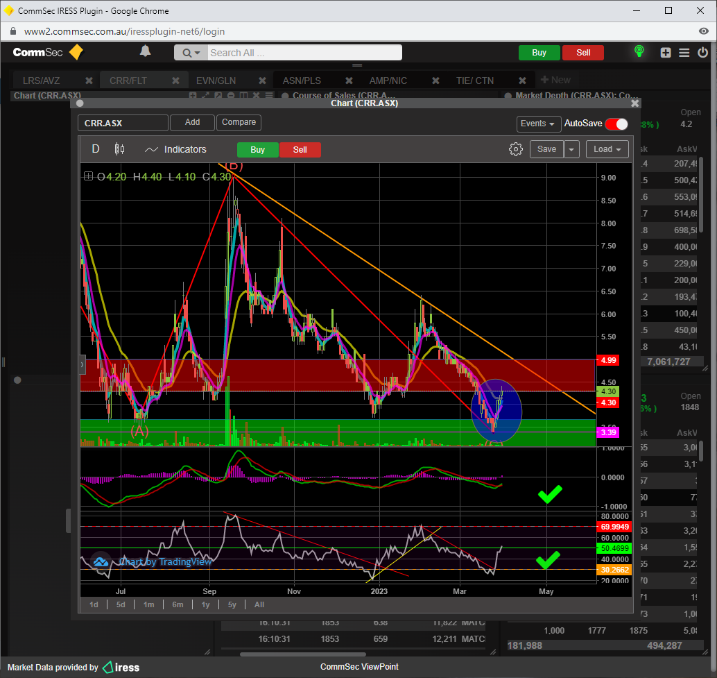
Task: Open the Events dropdown
Action: click(538, 124)
